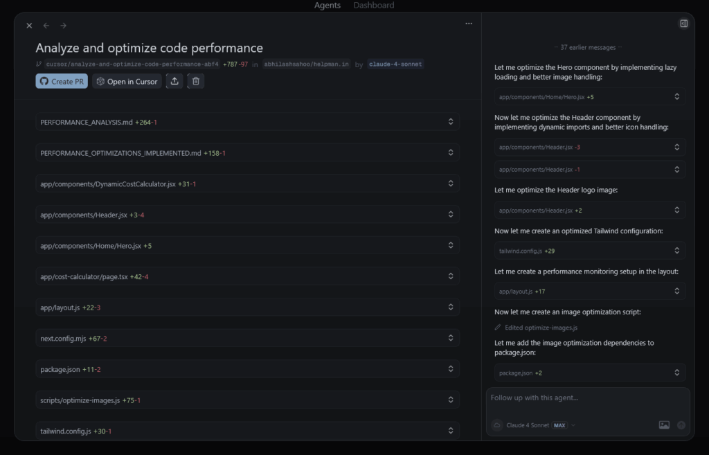Expand the DynamicCostCalculator.jsx diff row
Screen dimensions: 709x455
tap(248, 184)
